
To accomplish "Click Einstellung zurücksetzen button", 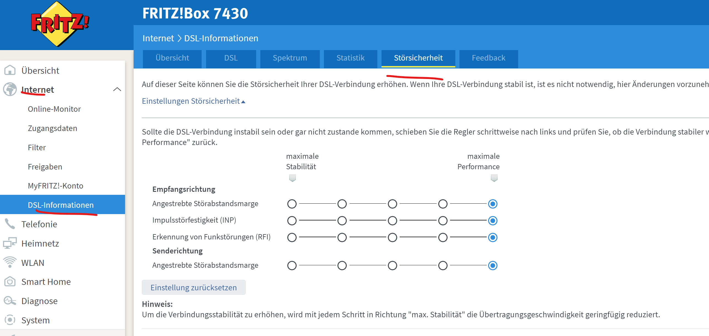I will click(x=193, y=288).
